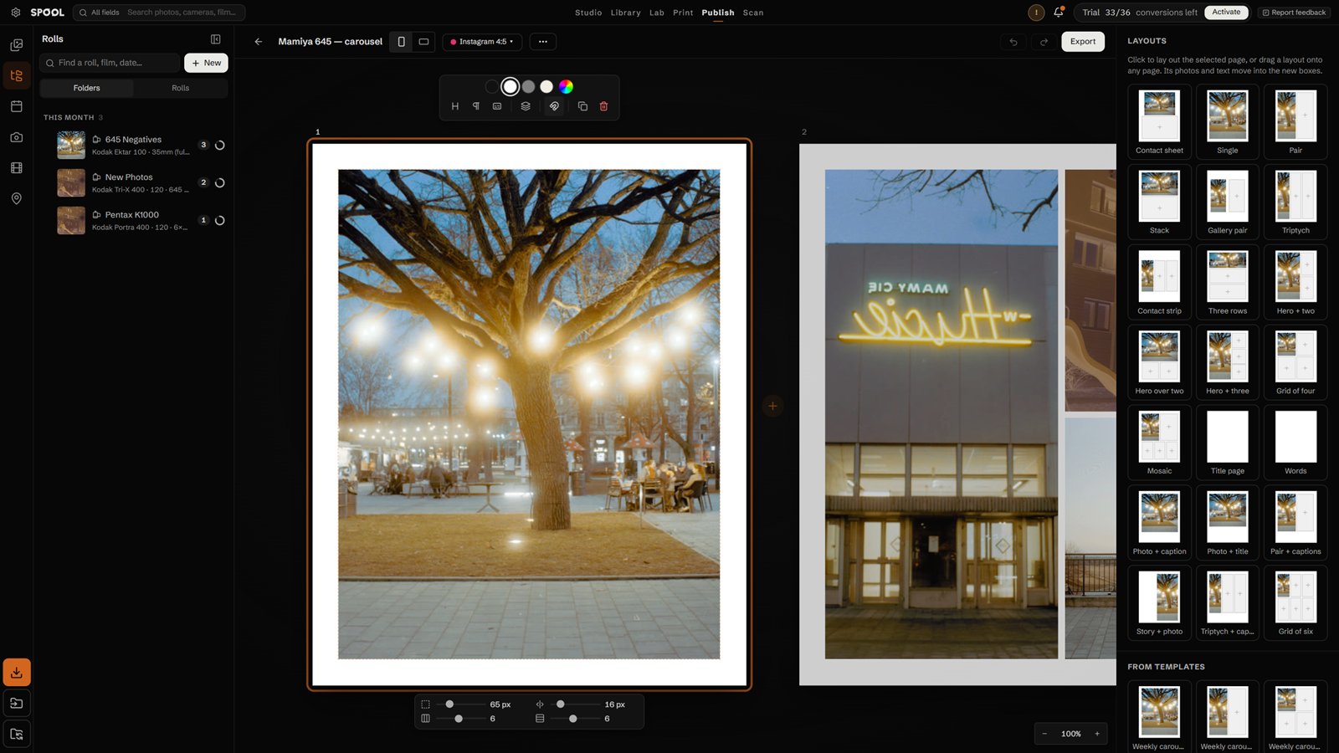Open the notifications bell
This screenshot has width=1339, height=753.
(x=1059, y=13)
